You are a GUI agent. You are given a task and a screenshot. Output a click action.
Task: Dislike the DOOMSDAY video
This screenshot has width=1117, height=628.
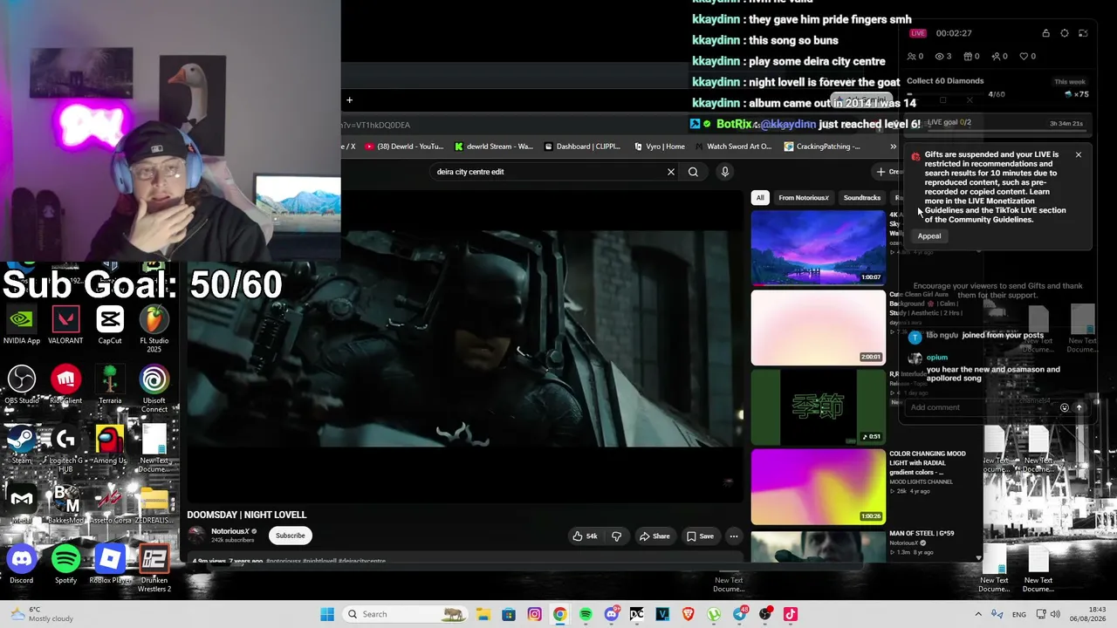pyautogui.click(x=616, y=536)
